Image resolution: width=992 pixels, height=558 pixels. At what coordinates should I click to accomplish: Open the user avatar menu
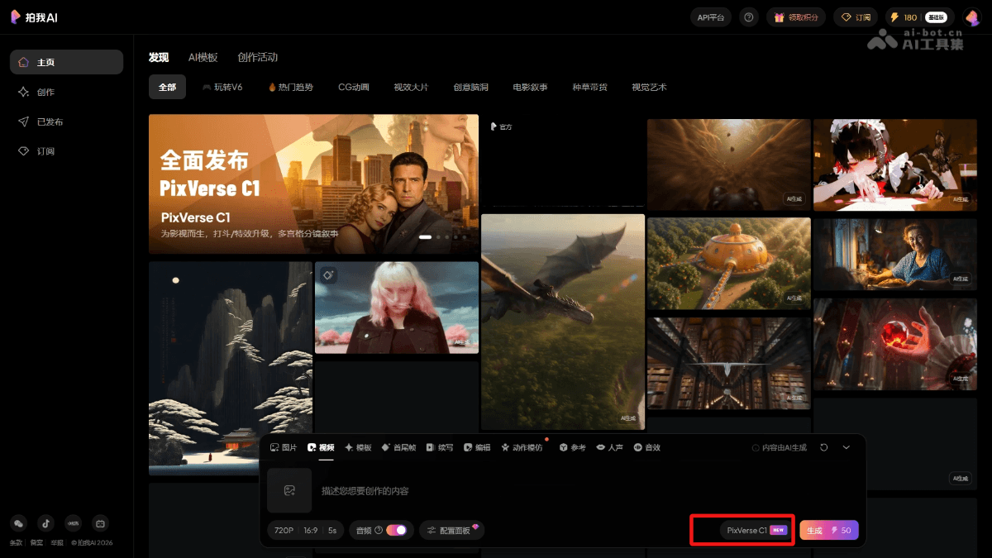pos(972,17)
